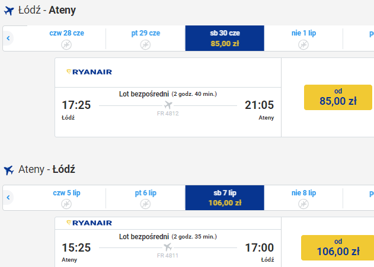Click the od 85,00 zł price button

[338, 97]
